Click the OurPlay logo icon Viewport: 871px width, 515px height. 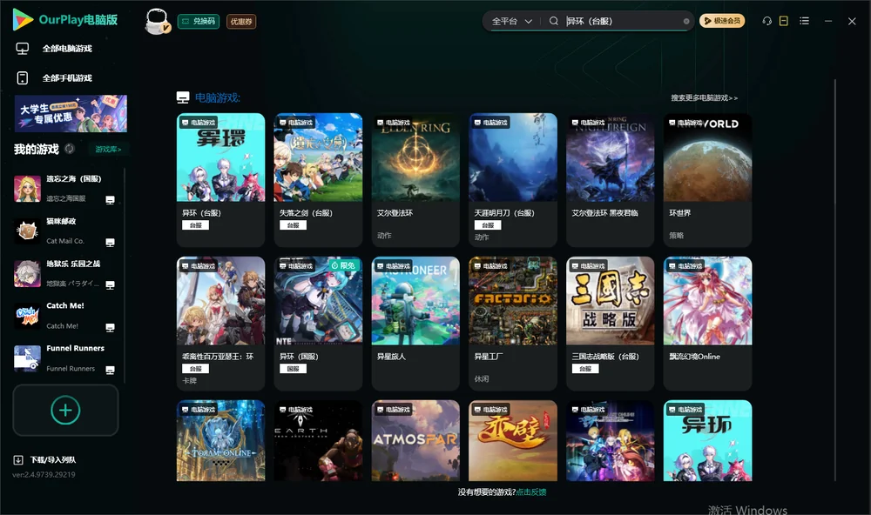tap(23, 19)
